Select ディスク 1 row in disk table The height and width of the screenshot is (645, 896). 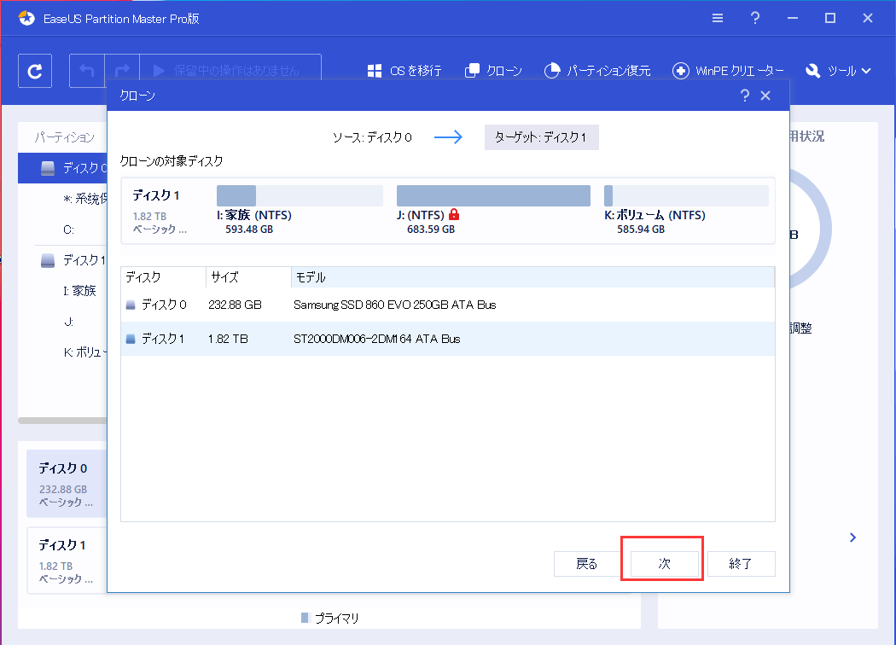tap(447, 339)
